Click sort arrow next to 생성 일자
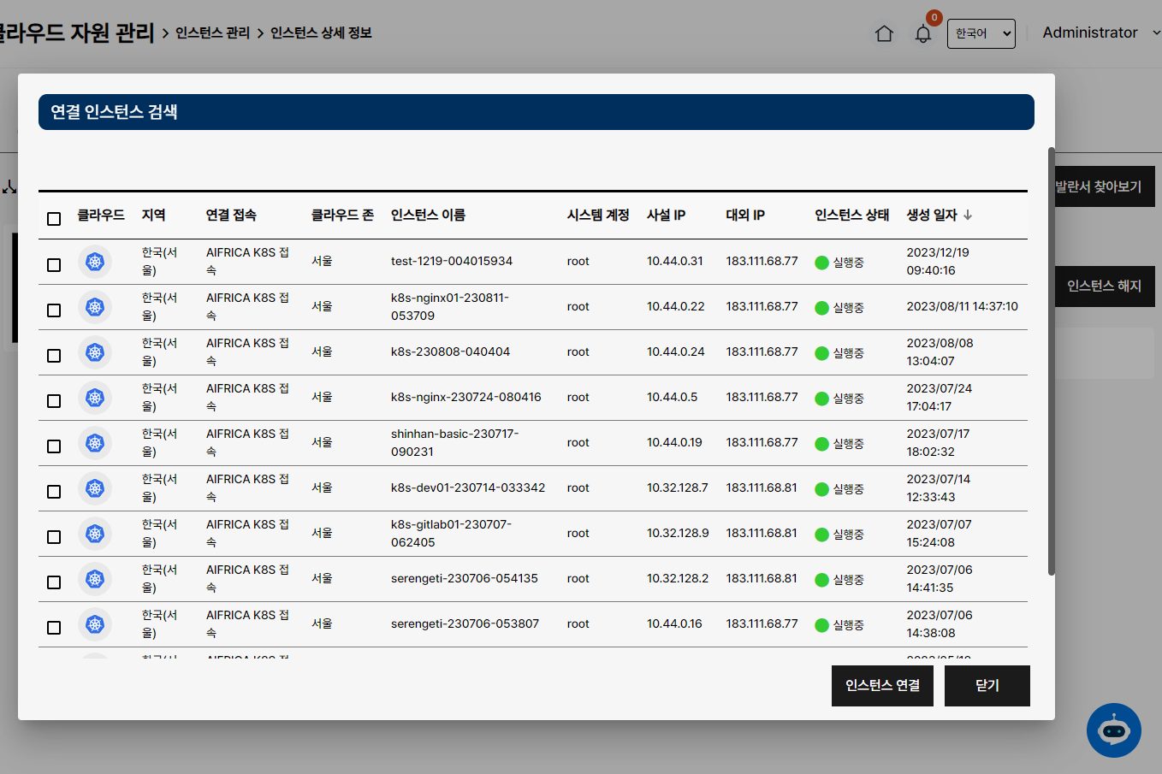1162x774 pixels. pos(968,216)
